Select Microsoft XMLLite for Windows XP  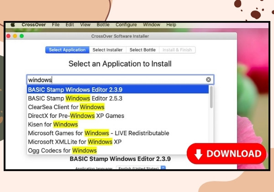point(118,142)
